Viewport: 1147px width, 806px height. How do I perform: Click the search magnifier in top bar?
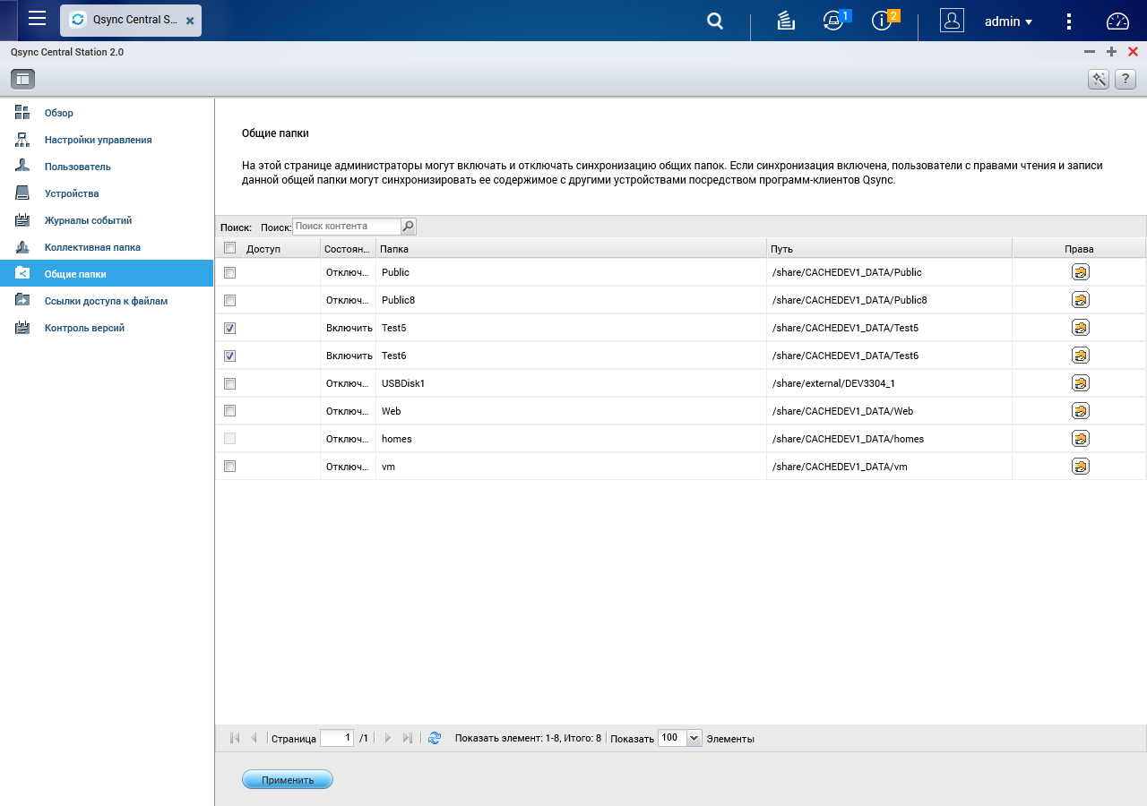click(x=715, y=21)
